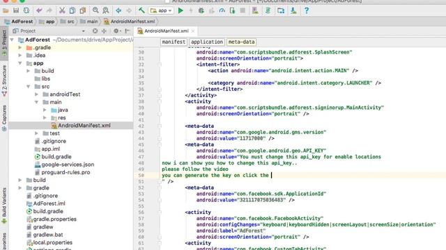Click the Hide Project panel icon
Viewport: 446px width, 250px height.
coord(128,31)
